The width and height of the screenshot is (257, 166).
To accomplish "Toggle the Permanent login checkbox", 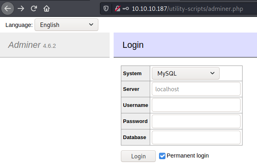I will (162, 156).
